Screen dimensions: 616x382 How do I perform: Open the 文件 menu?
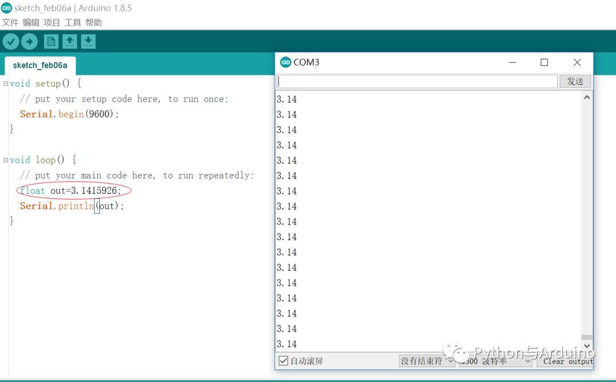(x=10, y=22)
